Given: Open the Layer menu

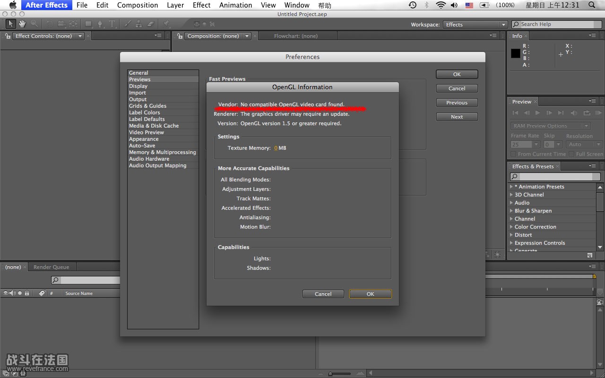Looking at the screenshot, I should (175, 5).
